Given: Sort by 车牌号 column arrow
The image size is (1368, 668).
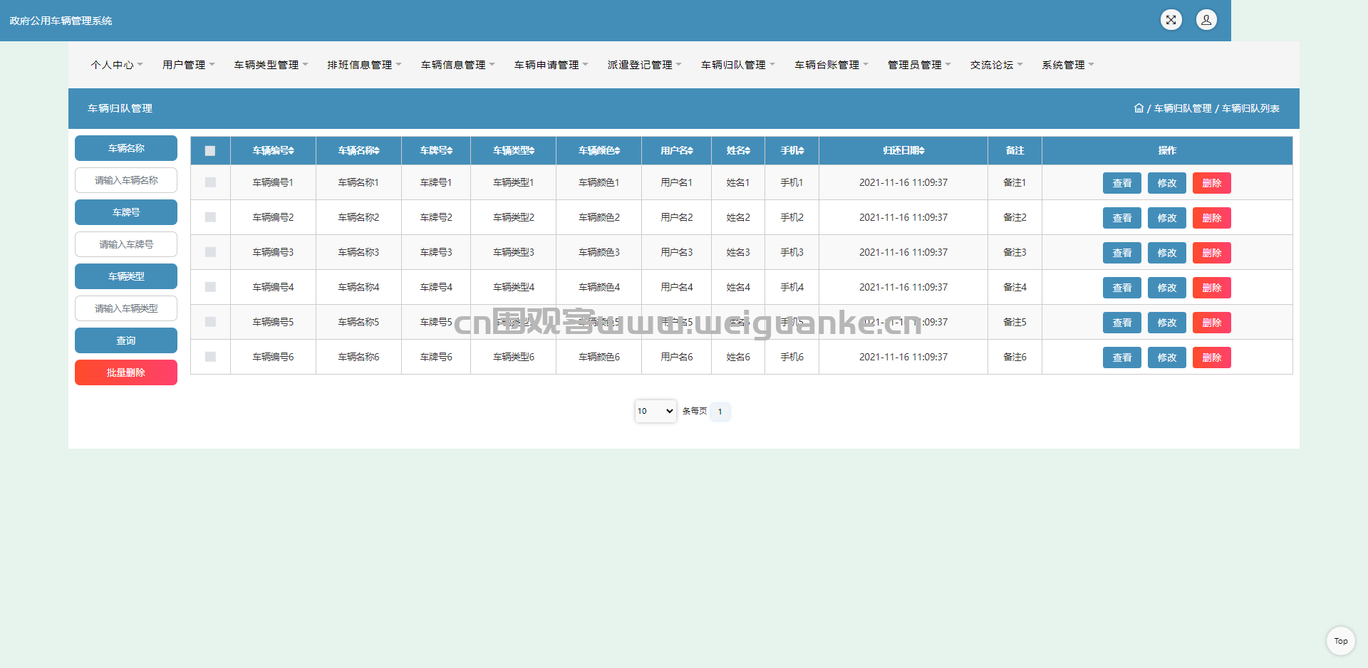Looking at the screenshot, I should (x=450, y=151).
